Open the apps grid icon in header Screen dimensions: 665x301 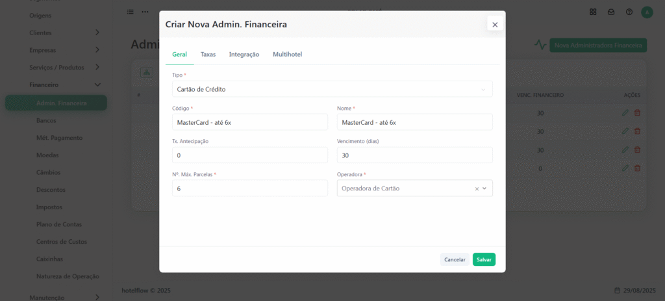point(593,12)
